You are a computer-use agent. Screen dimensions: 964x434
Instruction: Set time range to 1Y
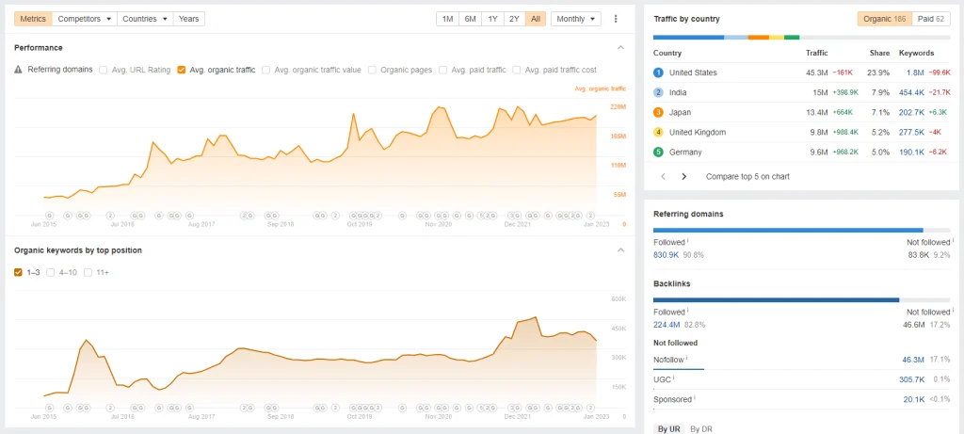(x=493, y=19)
